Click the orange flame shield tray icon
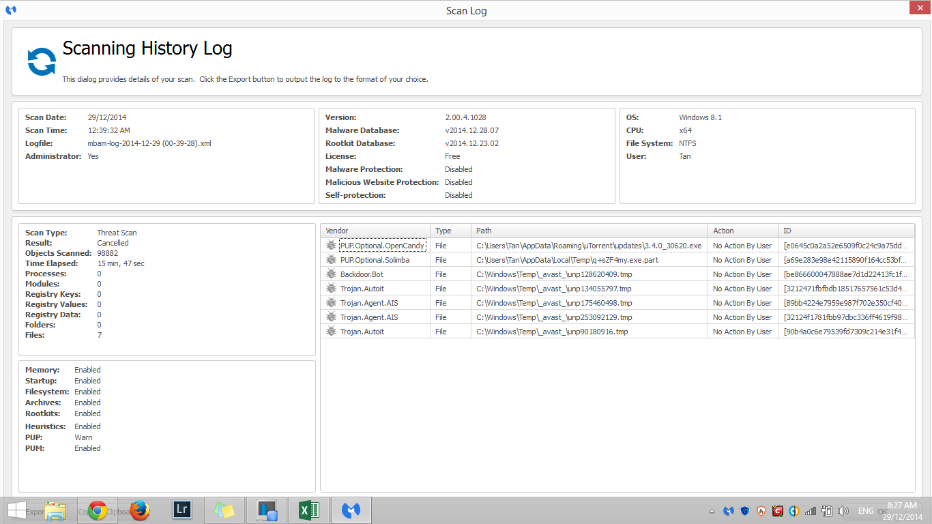 [761, 511]
